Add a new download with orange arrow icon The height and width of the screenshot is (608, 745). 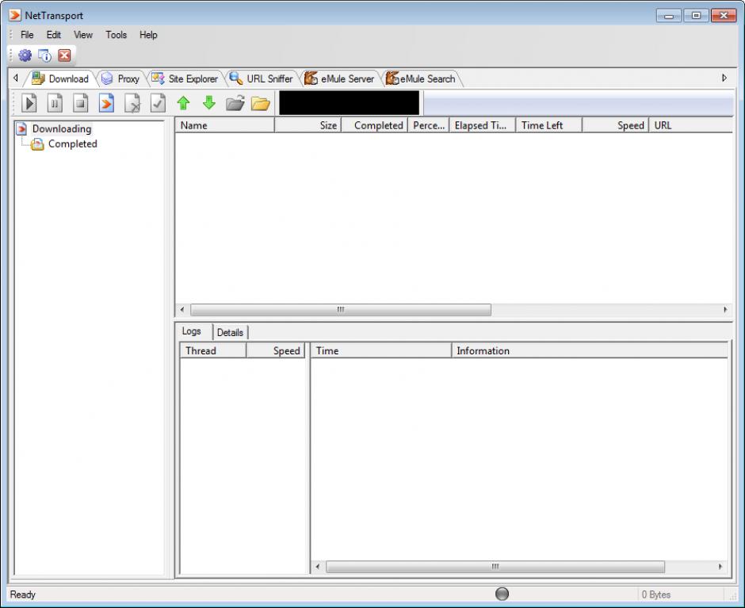[106, 103]
